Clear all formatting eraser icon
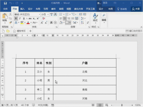The width and height of the screenshot is (143, 107). click(x=44, y=18)
